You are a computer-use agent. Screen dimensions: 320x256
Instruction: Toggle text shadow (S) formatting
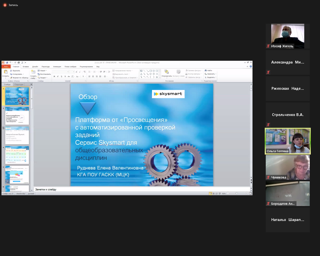tap(65, 76)
